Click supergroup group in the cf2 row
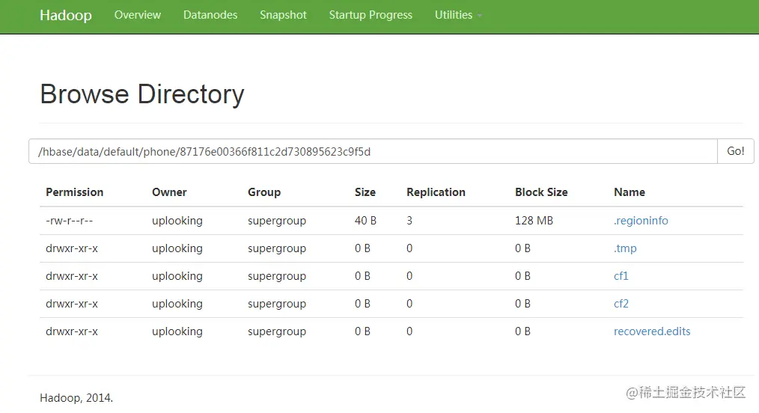The width and height of the screenshot is (759, 413). click(x=277, y=305)
